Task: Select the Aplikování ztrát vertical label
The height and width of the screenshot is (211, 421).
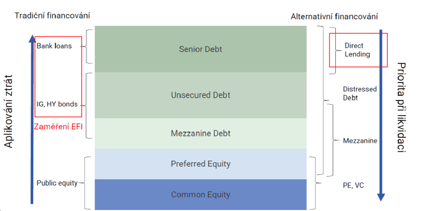Action: (x=8, y=112)
